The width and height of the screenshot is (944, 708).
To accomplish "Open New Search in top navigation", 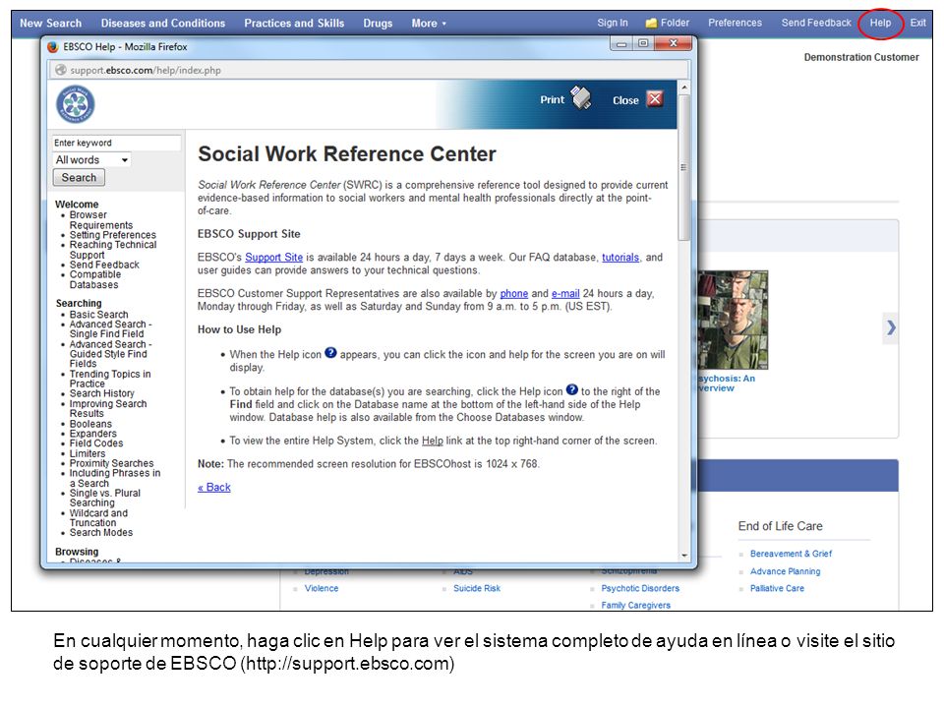I will (x=50, y=24).
